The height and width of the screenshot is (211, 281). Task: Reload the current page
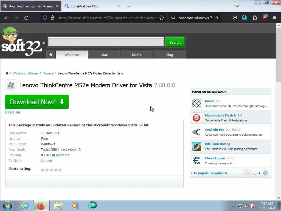[26, 18]
